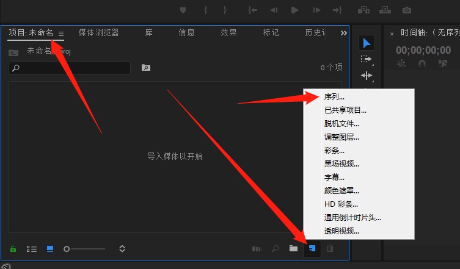Step forward one frame
Viewport: 460px width, 269px height.
(x=316, y=10)
